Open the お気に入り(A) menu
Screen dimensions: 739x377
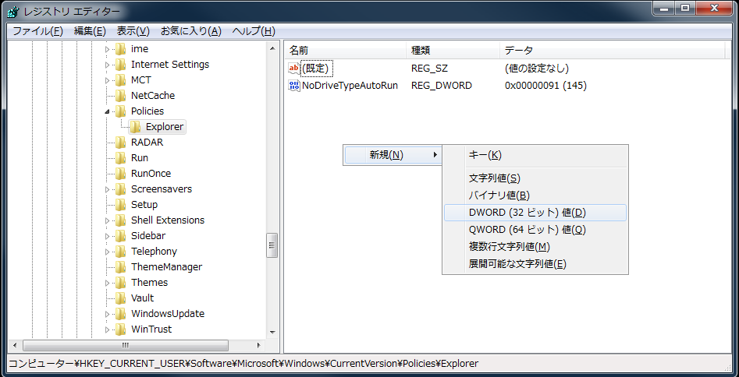pyautogui.click(x=190, y=31)
